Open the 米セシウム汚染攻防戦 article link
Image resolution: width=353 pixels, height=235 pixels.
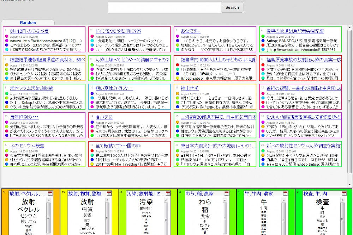coord(31,88)
